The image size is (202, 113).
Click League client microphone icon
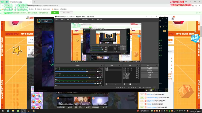156,90
